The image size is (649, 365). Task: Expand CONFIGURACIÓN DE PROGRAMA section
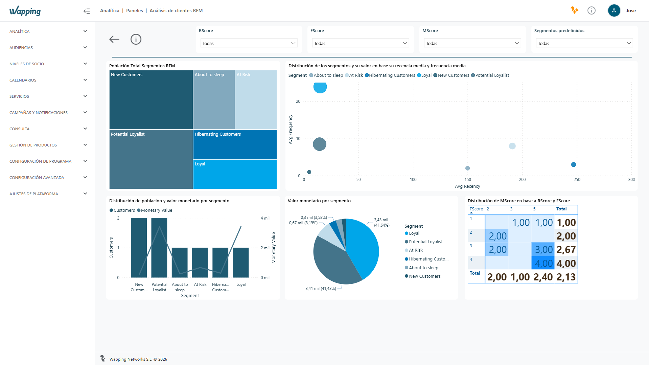click(x=47, y=161)
